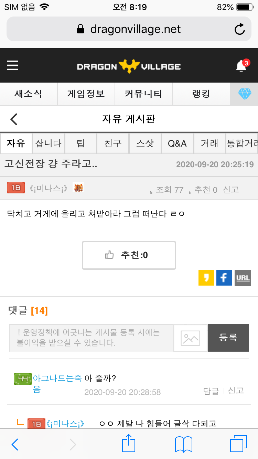Share post via KakaoTalk yellow icon

206,278
